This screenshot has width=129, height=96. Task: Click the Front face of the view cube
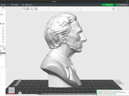coord(12,90)
